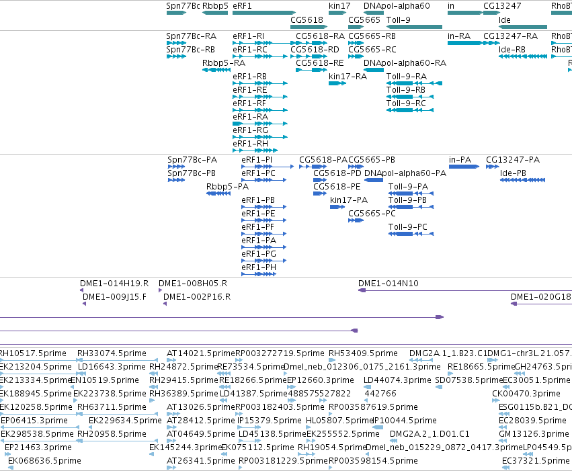Select the Rbbp5 gene label in top track
The width and height of the screenshot is (572, 471).
tap(215, 6)
